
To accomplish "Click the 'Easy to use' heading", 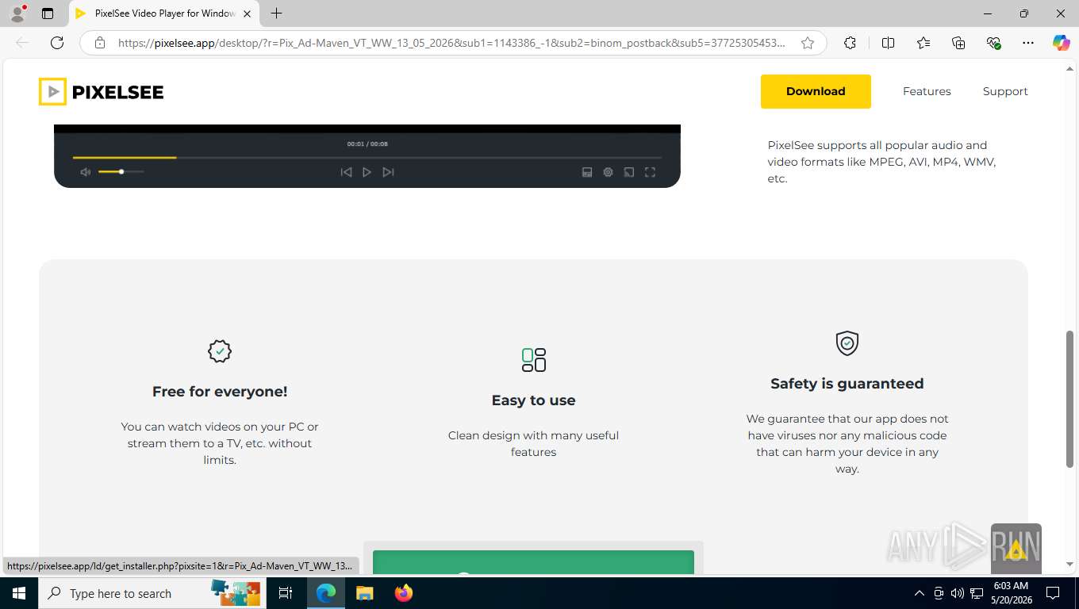I will coord(533,400).
